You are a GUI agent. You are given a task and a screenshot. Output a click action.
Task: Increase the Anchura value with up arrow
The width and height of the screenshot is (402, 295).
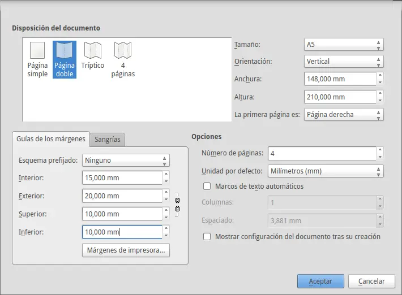click(x=380, y=75)
